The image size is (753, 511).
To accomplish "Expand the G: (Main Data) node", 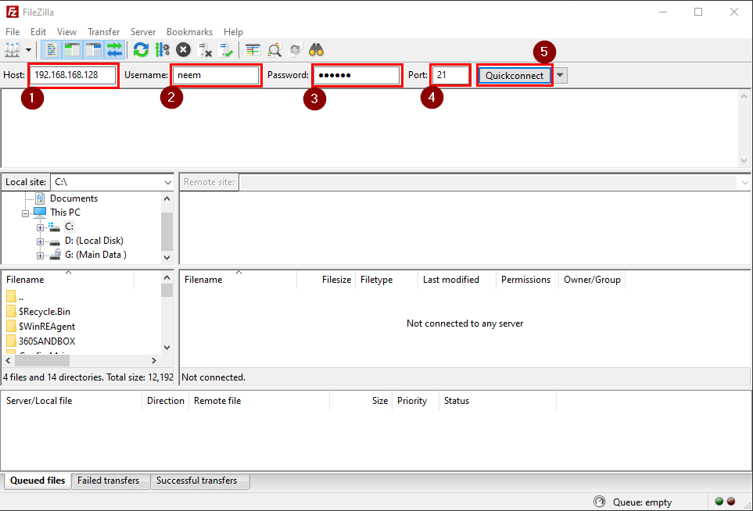I will coord(41,256).
